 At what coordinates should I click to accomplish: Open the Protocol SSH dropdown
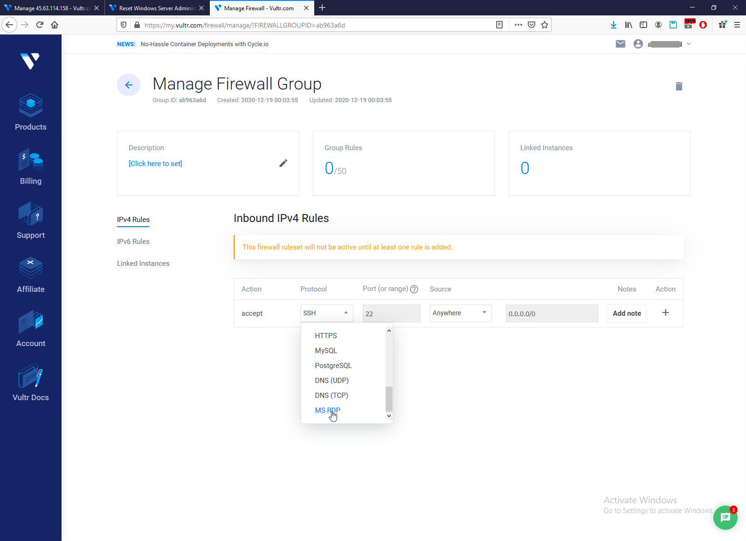(327, 313)
